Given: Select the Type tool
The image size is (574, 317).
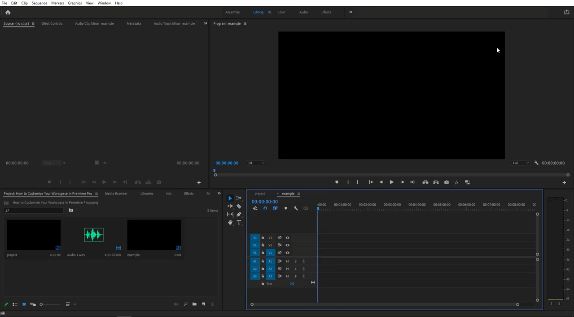Looking at the screenshot, I should click(239, 223).
